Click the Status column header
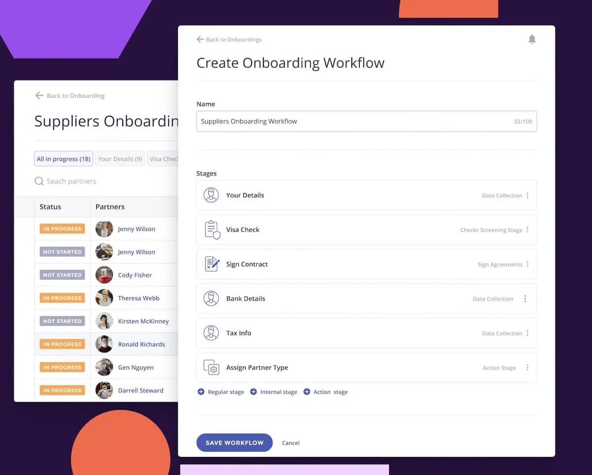 pos(50,207)
